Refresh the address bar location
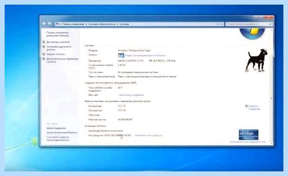This screenshot has height=176, width=288. tap(222, 24)
